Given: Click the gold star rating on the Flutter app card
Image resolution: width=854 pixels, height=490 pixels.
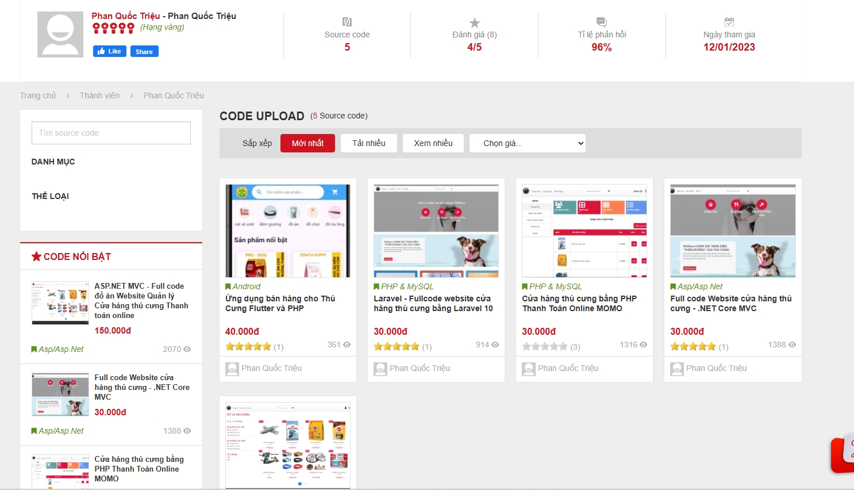Looking at the screenshot, I should coord(248,346).
